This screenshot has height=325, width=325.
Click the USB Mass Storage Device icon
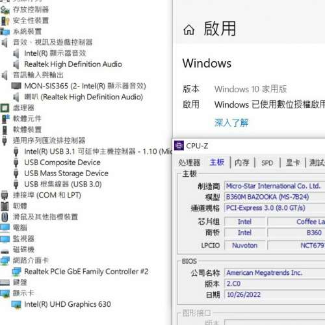16,174
